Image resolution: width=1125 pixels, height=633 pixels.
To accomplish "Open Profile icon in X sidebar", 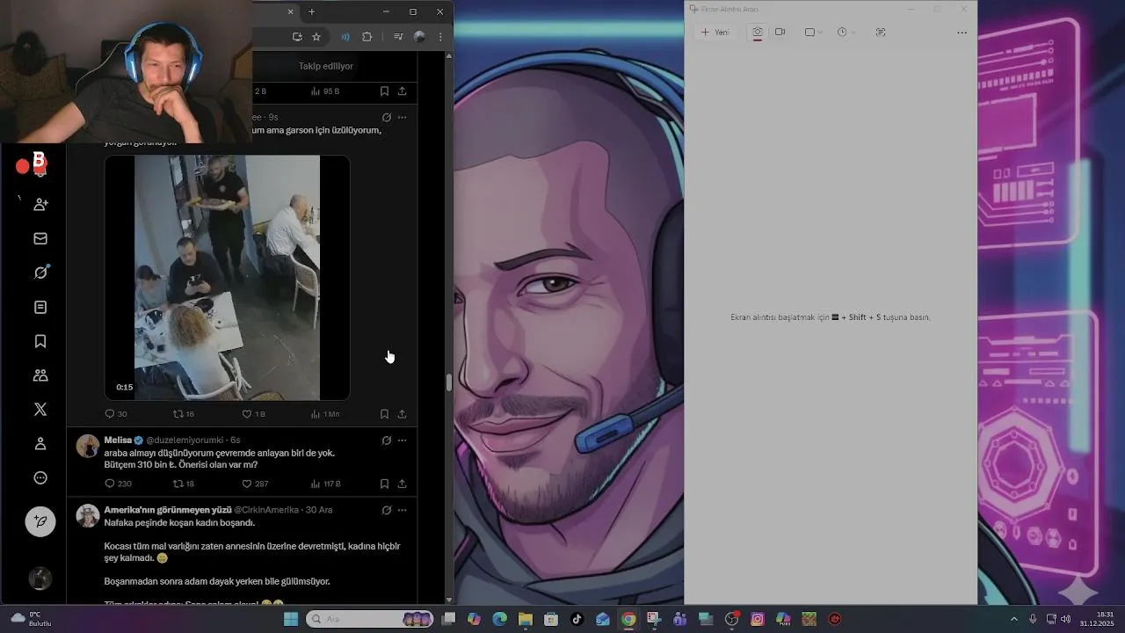I will click(40, 444).
